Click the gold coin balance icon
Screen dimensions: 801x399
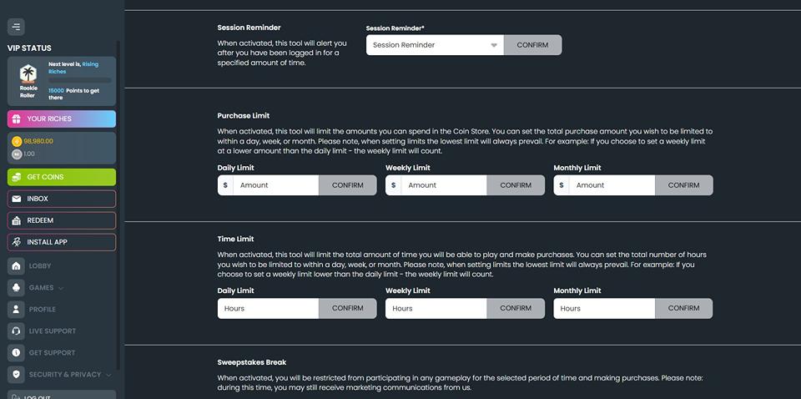(x=17, y=142)
